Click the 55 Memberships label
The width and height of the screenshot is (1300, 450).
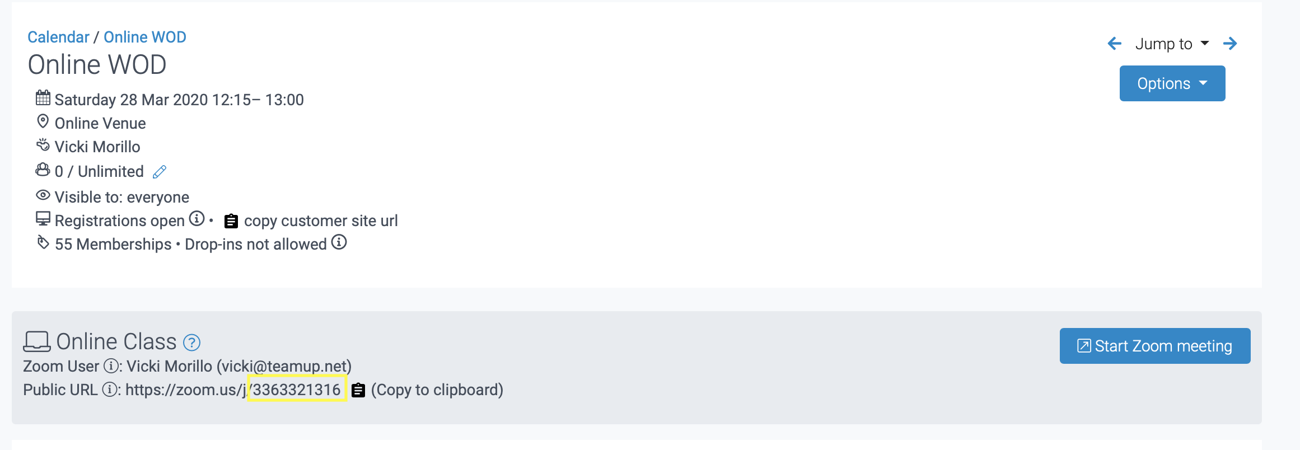pos(113,244)
